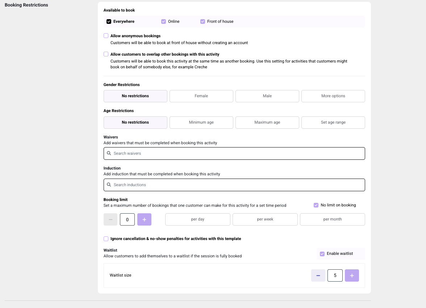Click the booking limit number field

127,219
